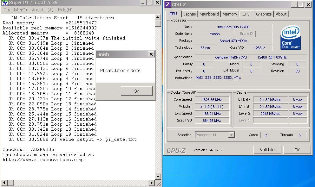This screenshot has width=315, height=187.
Task: Open the About...(A) menu in Super PI
Action: point(43,10)
